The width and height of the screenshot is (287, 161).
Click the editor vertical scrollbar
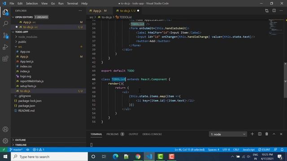click(x=285, y=80)
